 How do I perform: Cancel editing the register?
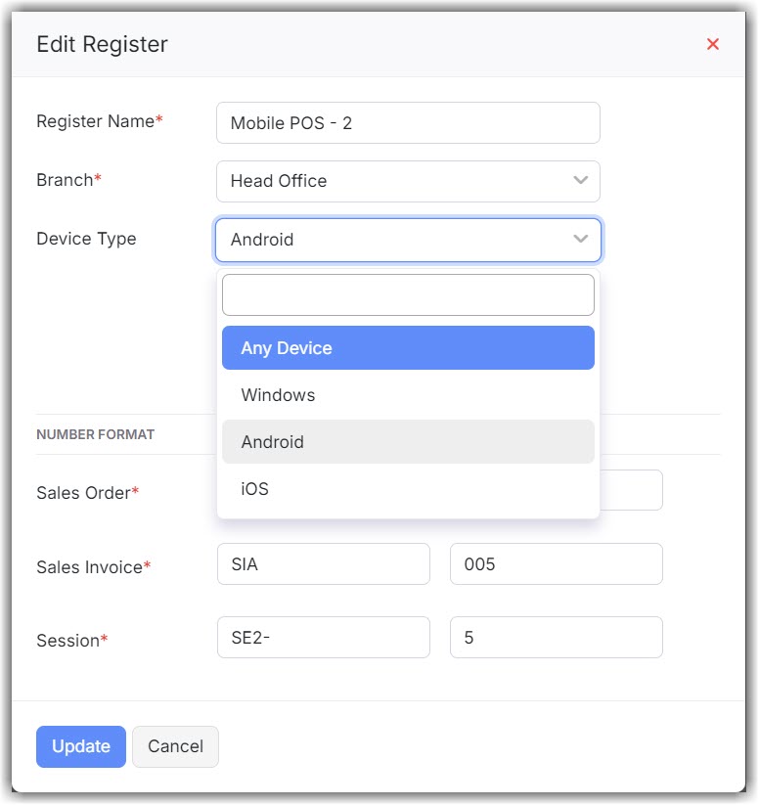pos(175,746)
